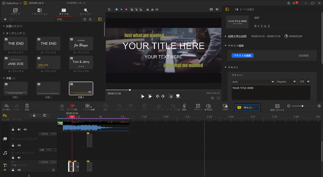Click the Undo (元に戻す) toolbar icon
The height and width of the screenshot is (177, 323).
(6, 106)
